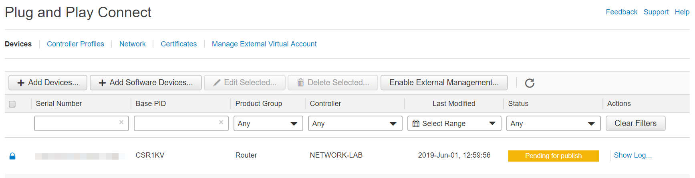Screen dimensions: 695x178
Task: Click the Serial Number filter input field
Action: 81,124
